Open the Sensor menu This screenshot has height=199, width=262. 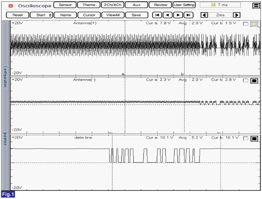[x=65, y=5]
